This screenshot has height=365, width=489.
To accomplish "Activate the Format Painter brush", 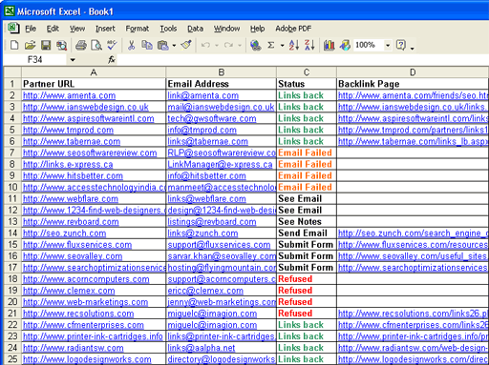I will 186,45.
